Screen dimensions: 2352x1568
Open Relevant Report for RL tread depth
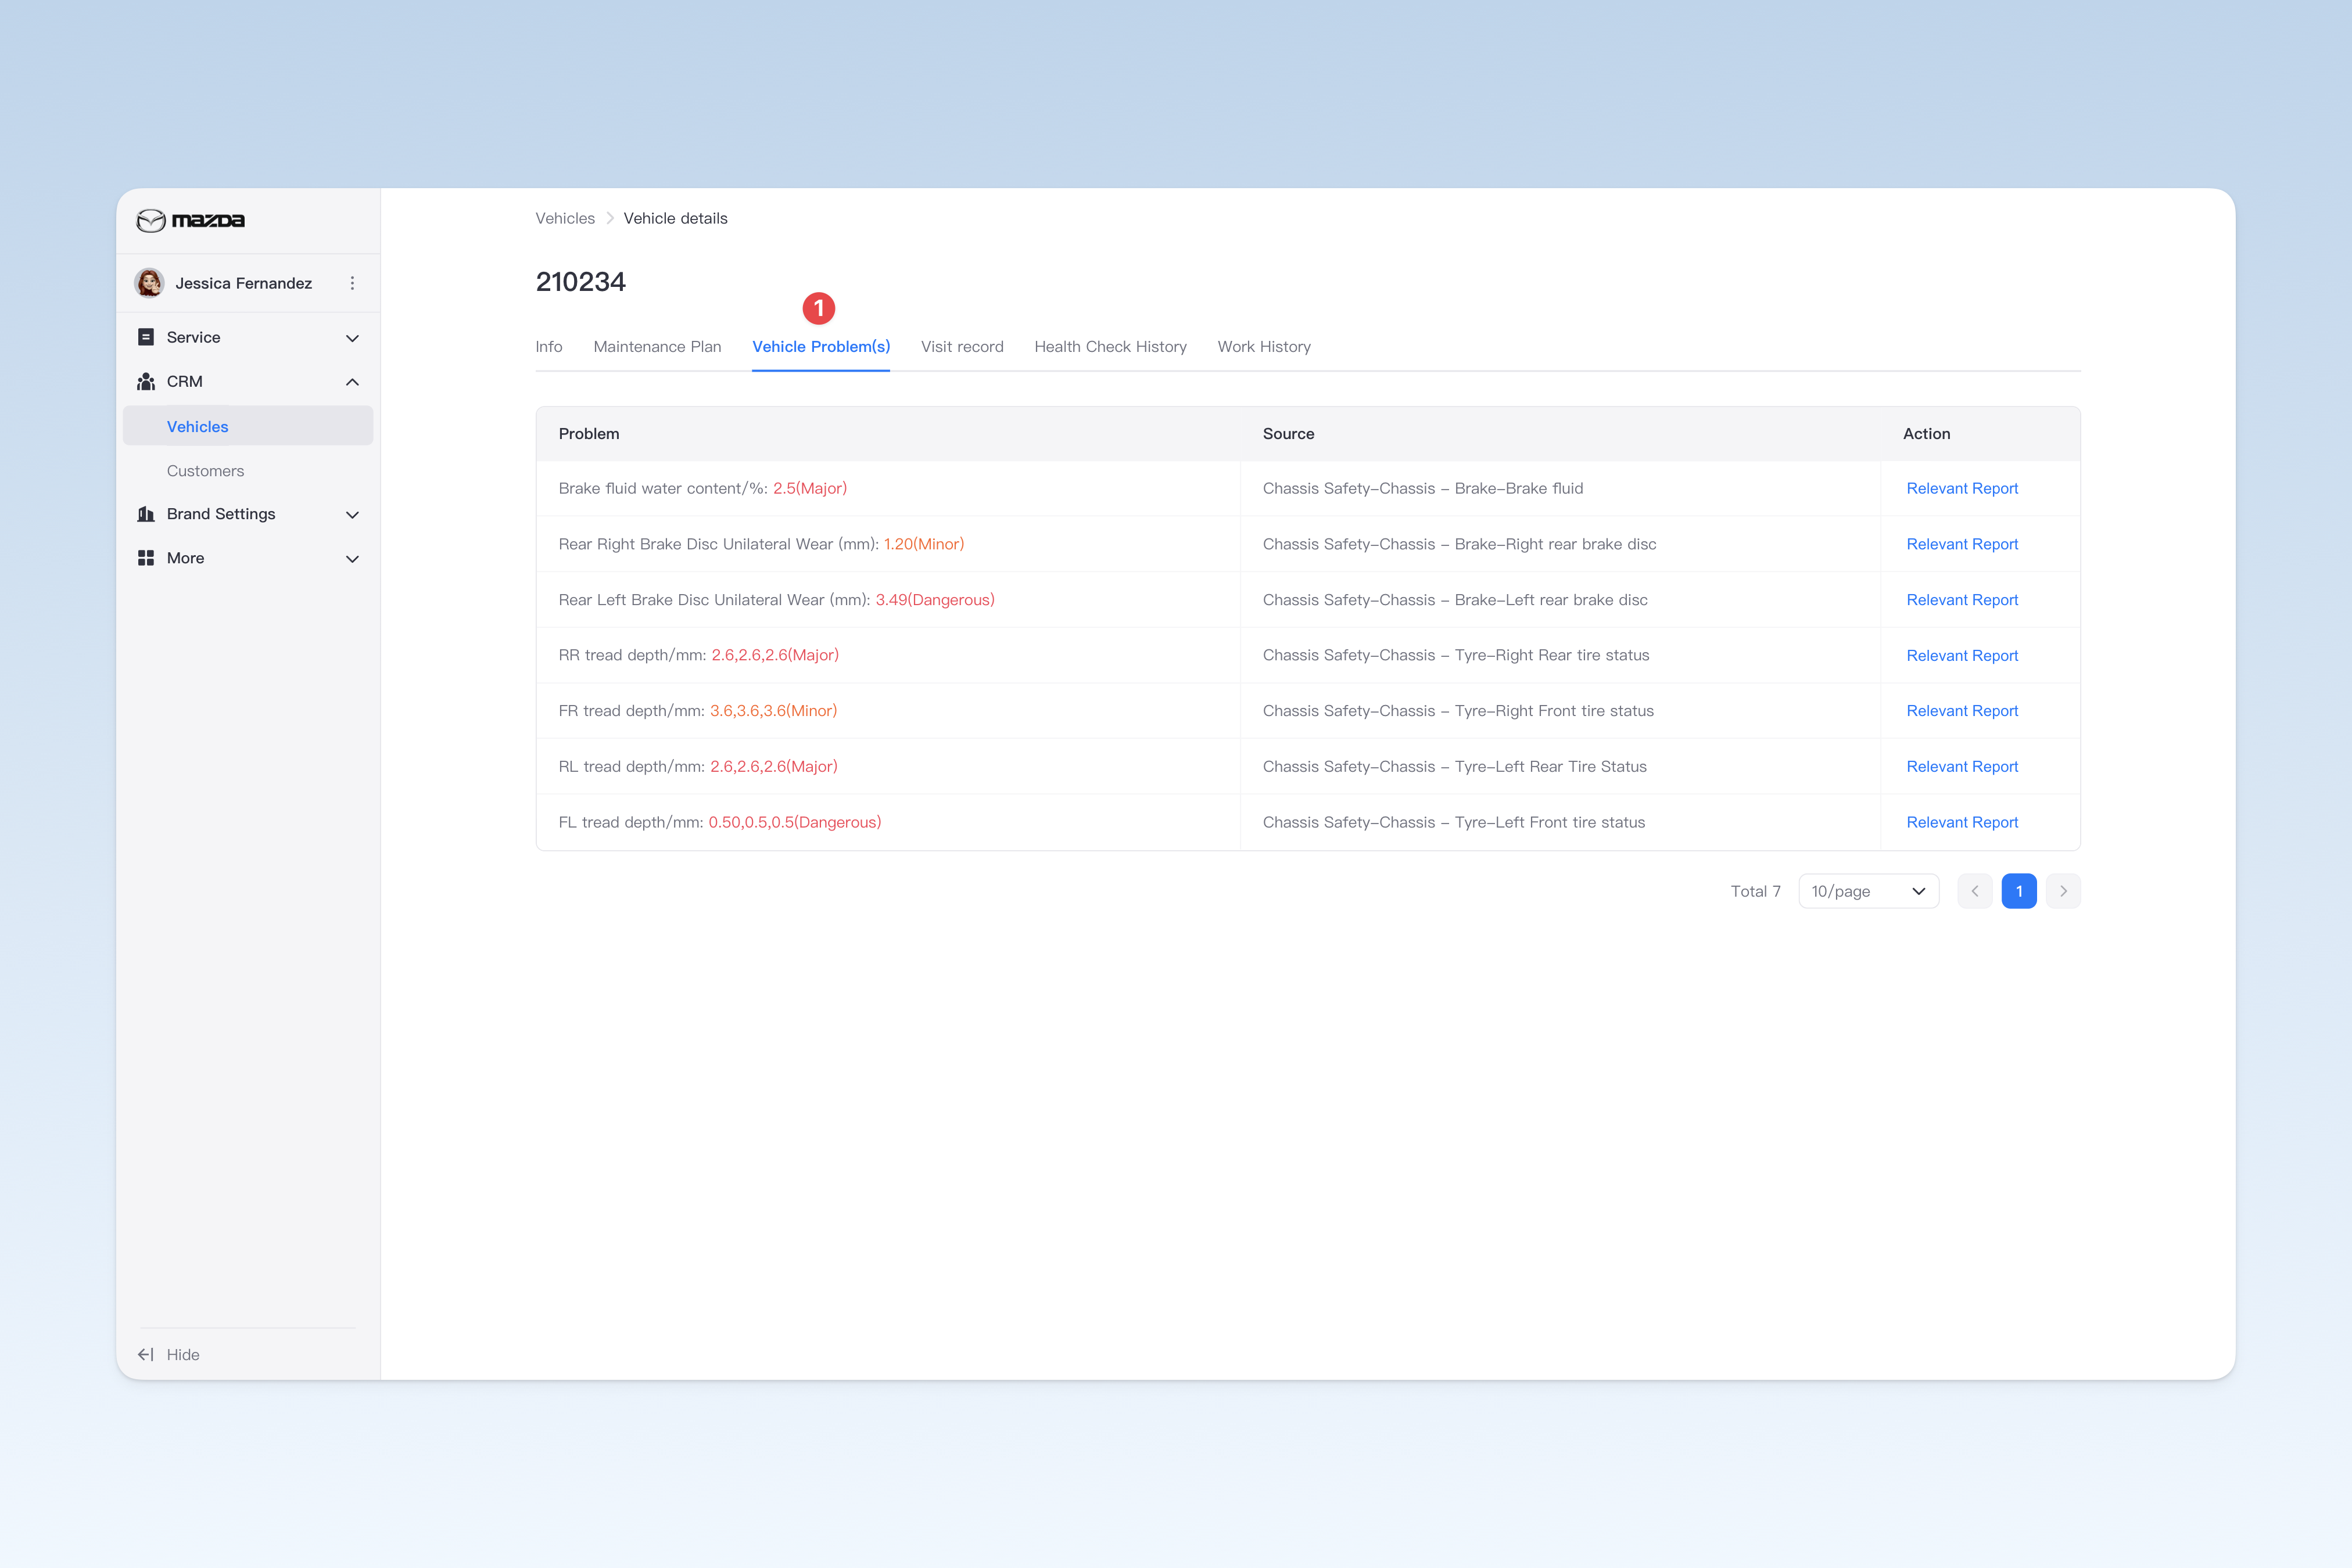pos(1962,766)
